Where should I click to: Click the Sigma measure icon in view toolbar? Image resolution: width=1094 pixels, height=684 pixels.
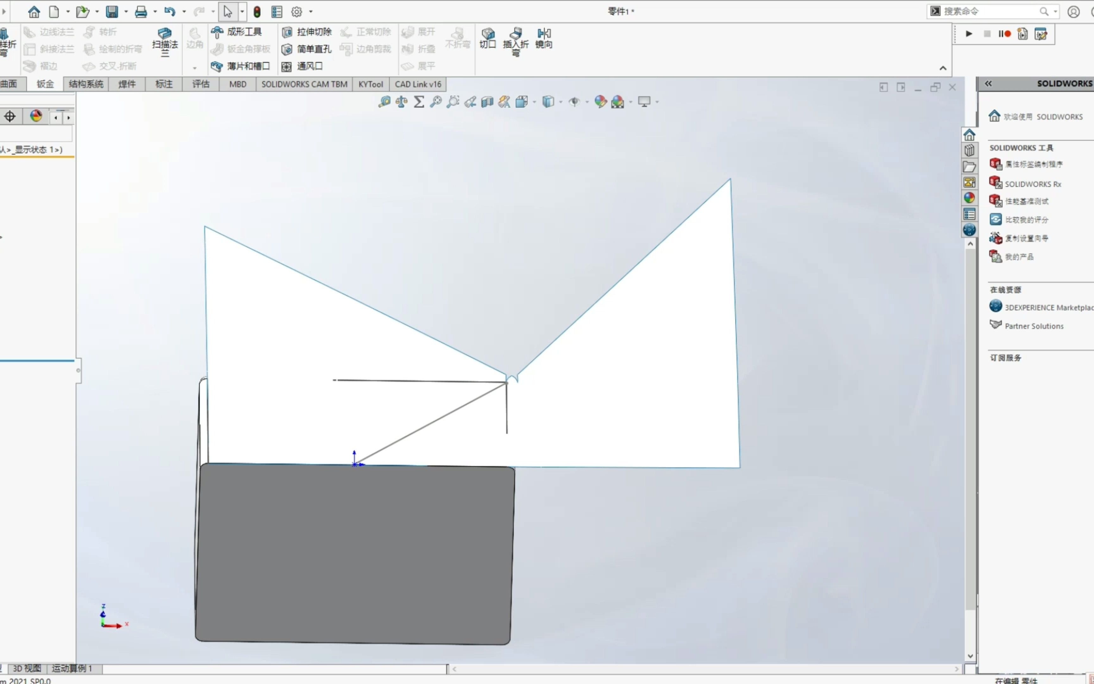click(x=419, y=102)
